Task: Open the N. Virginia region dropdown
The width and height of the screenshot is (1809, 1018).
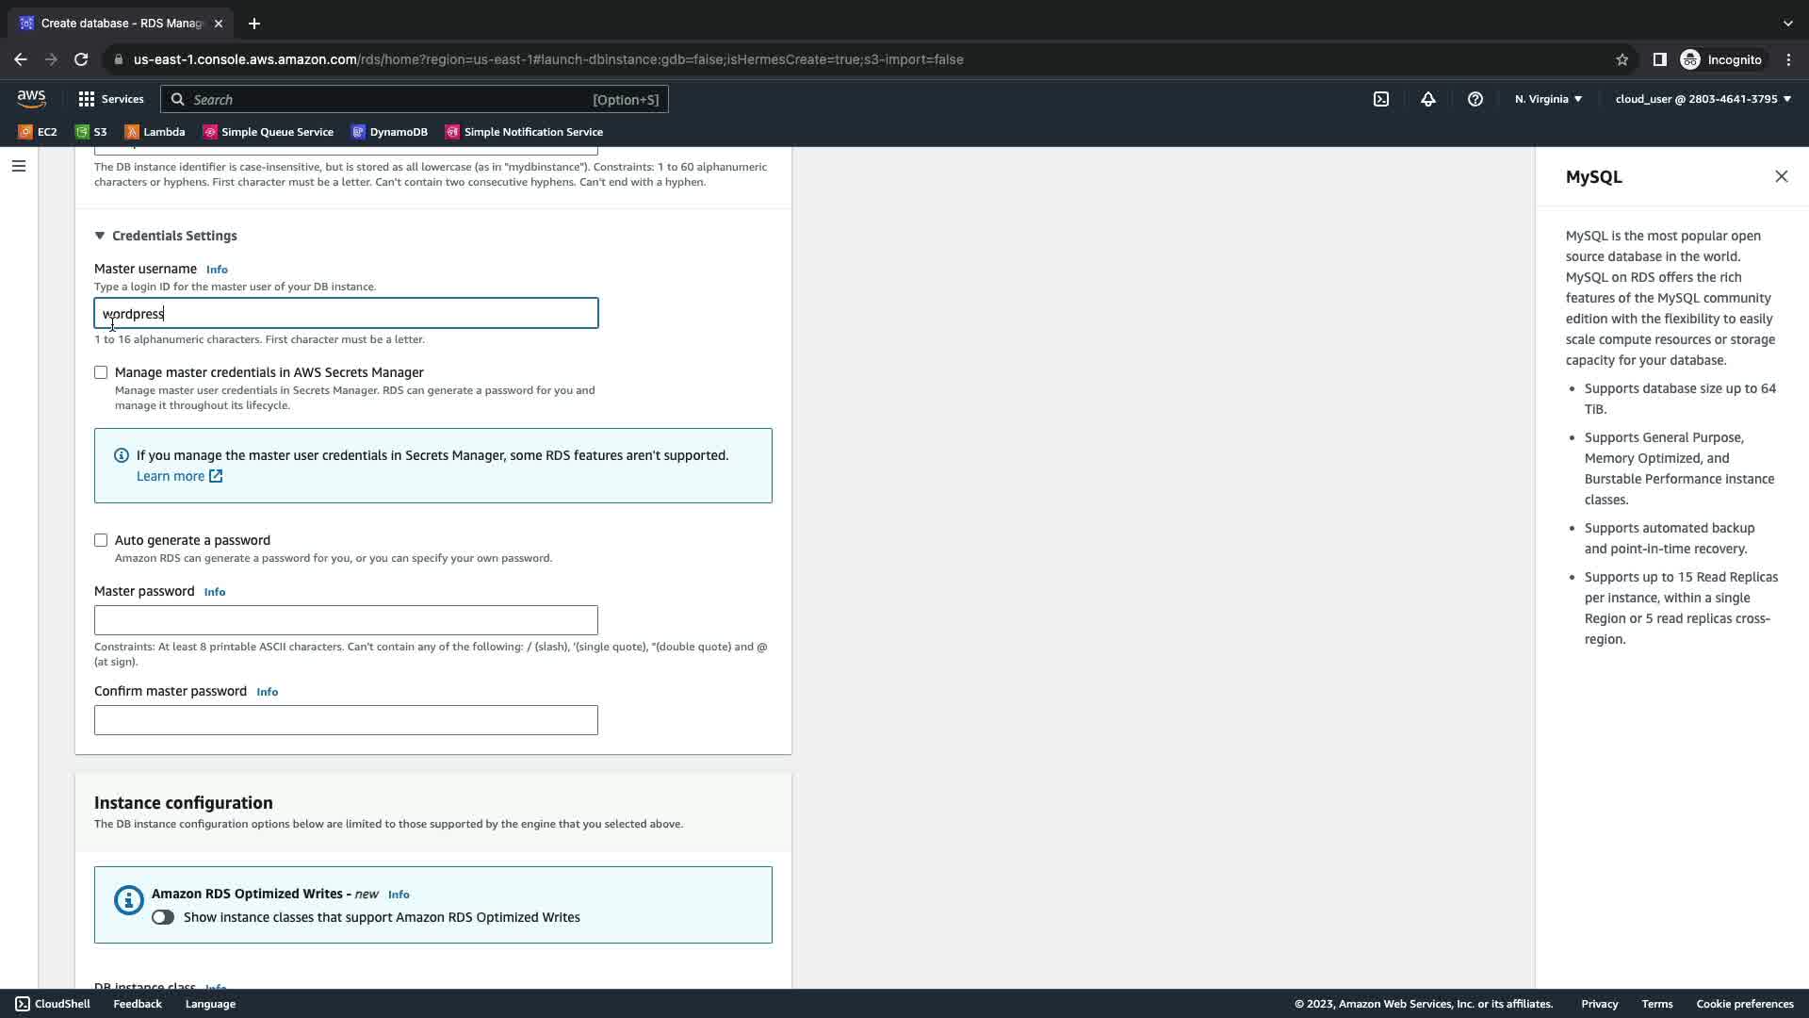Action: click(1548, 99)
